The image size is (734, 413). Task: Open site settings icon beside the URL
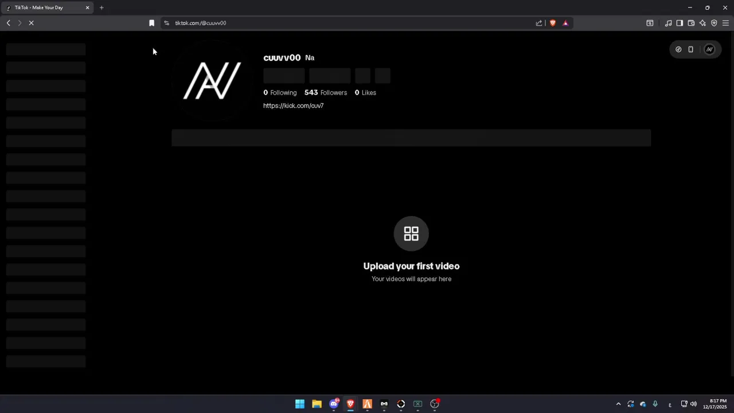166,23
